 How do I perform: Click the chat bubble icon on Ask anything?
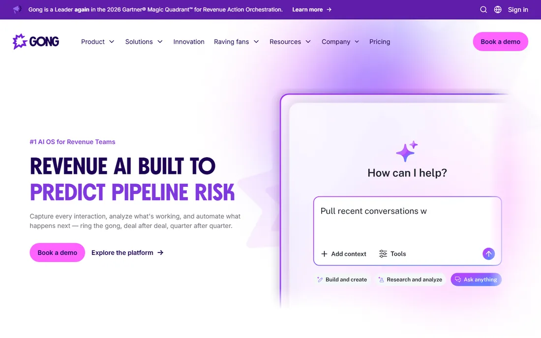pyautogui.click(x=458, y=280)
